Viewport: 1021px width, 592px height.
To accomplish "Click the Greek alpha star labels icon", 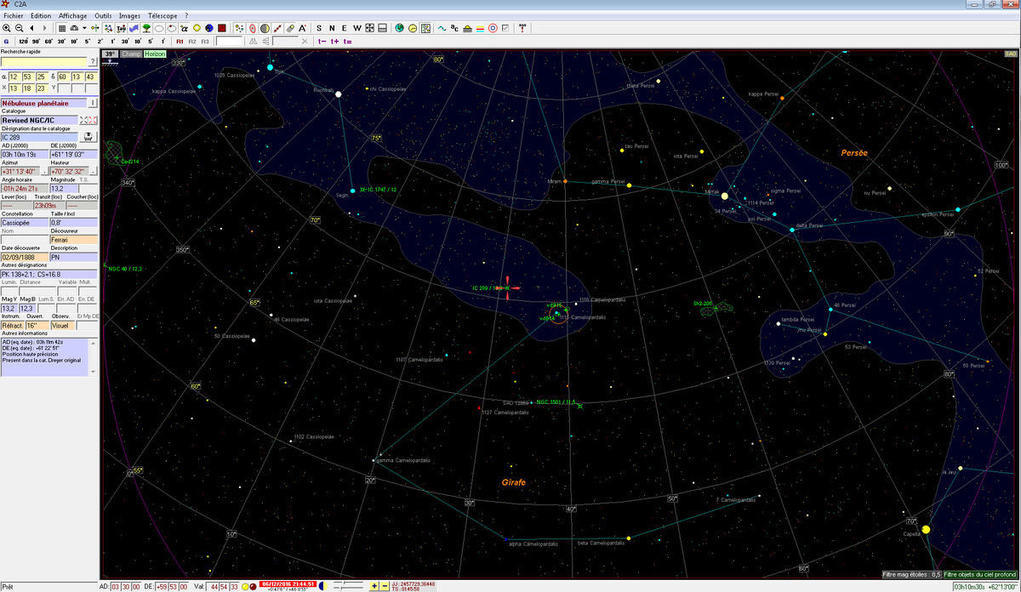I will coord(184,28).
